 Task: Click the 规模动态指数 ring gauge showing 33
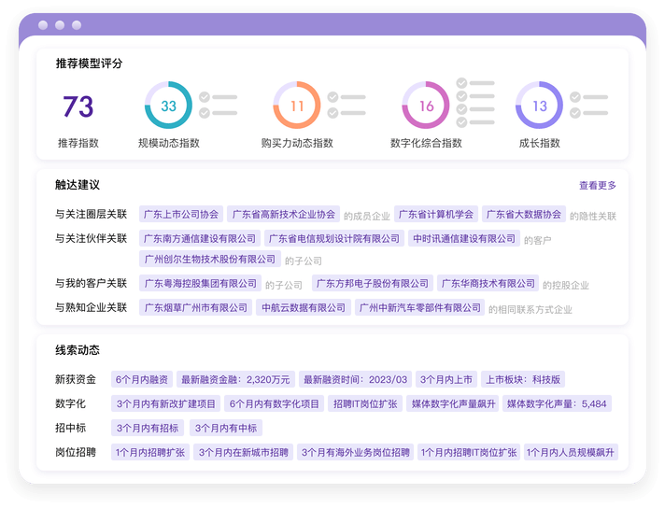pos(168,106)
